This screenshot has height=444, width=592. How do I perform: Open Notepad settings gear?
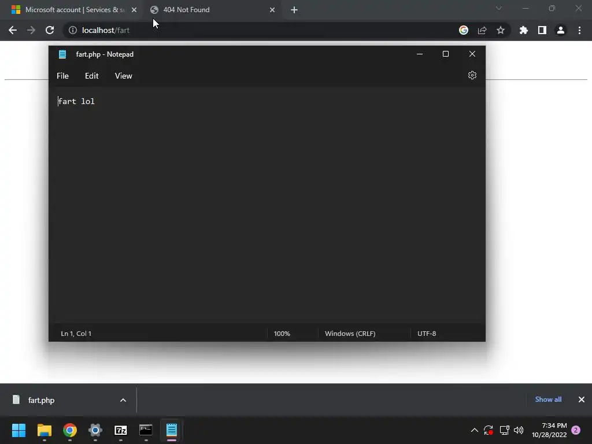coord(472,76)
